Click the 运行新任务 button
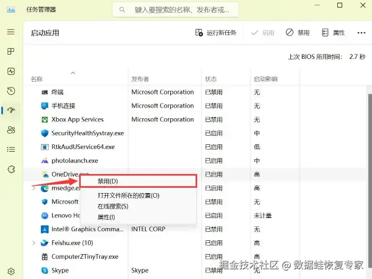Viewport: 372px width, 279px height. coord(216,33)
